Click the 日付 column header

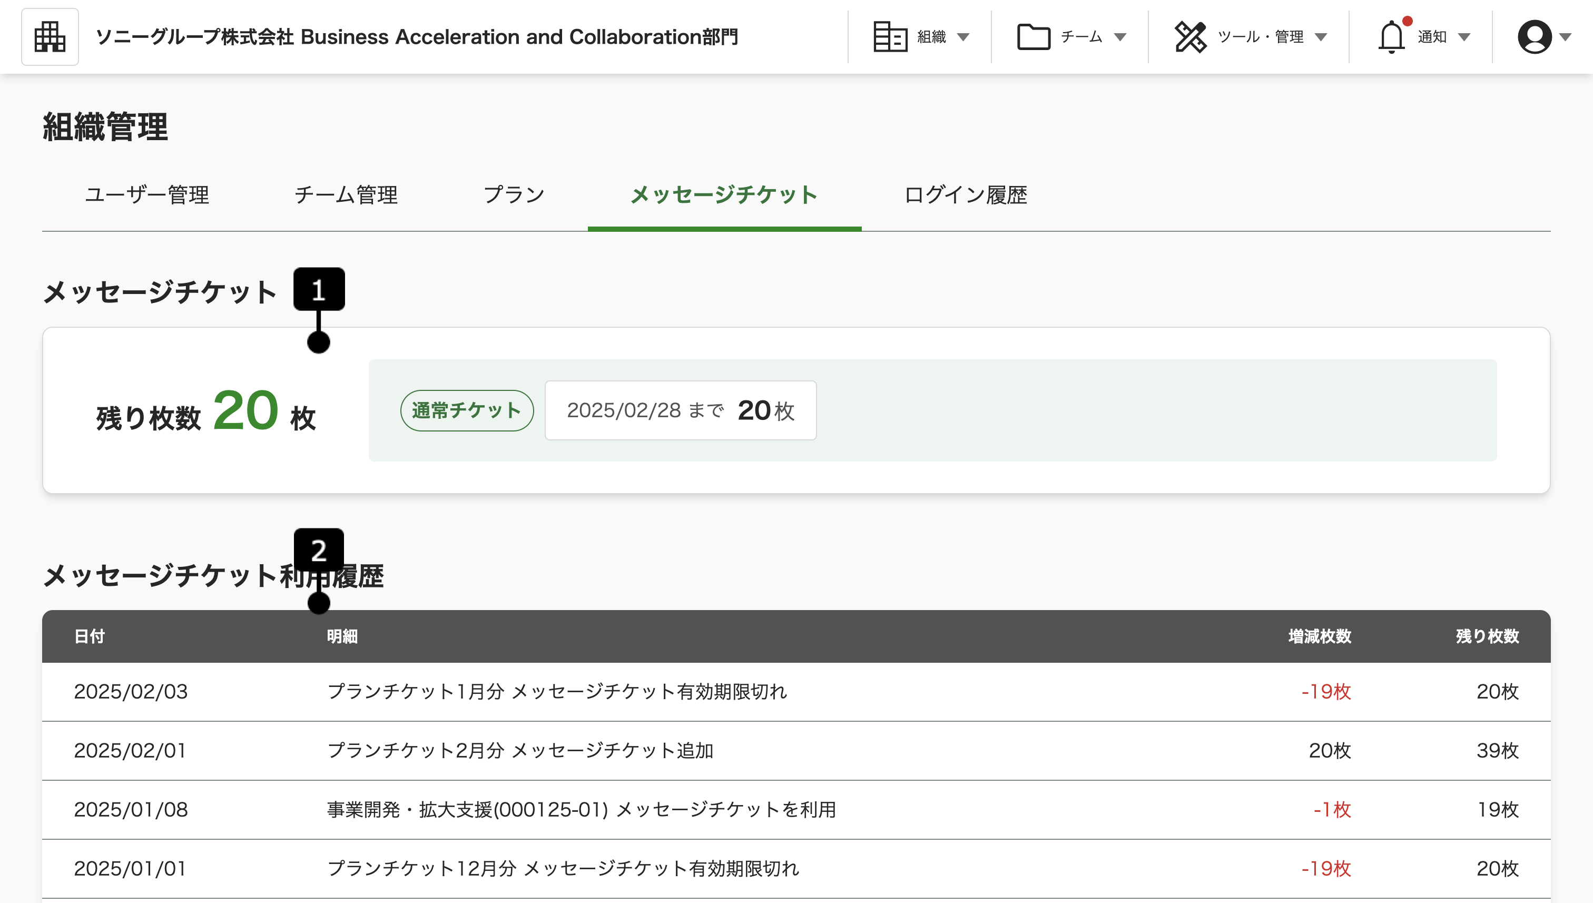[90, 636]
